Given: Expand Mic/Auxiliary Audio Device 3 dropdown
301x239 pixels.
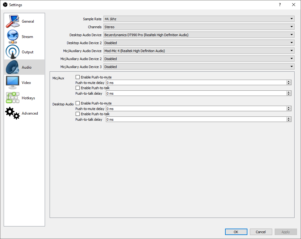Looking at the screenshot, I should (x=199, y=67).
